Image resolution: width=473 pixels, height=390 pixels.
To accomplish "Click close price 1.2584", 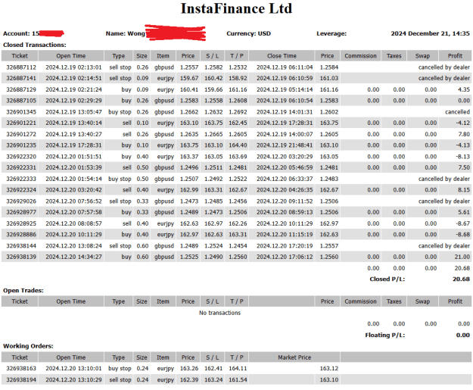I will [329, 67].
